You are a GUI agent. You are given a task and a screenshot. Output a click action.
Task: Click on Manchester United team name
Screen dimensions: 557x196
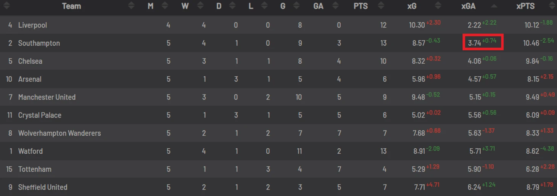[47, 97]
